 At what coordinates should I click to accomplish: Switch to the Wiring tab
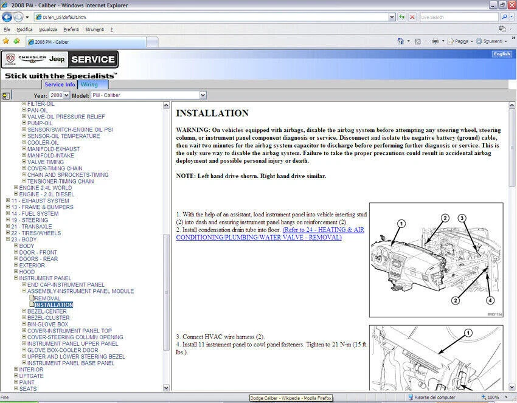tap(91, 84)
